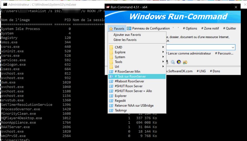
Task: Click the System folder icon
Action: click(x=111, y=57)
